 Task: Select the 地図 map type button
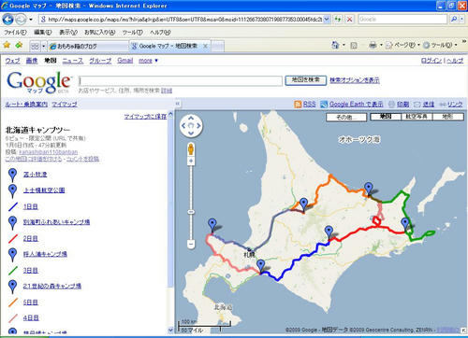[386, 117]
